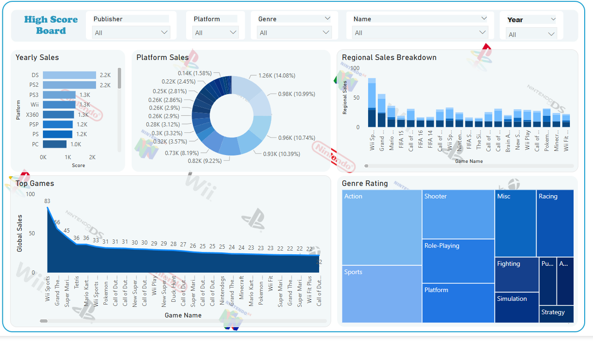The image size is (593, 341).
Task: Click the "0.32K (3.57%)" donut label
Action: pyautogui.click(x=170, y=142)
